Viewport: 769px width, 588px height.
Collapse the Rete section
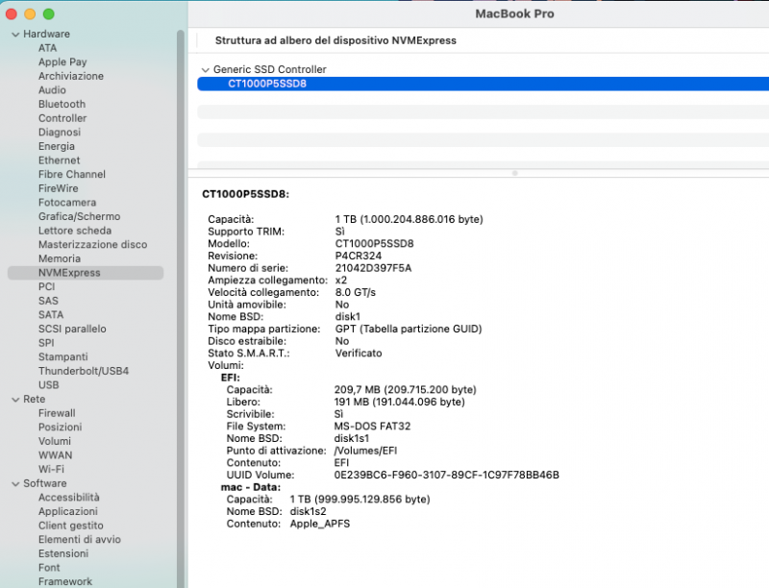coord(13,399)
